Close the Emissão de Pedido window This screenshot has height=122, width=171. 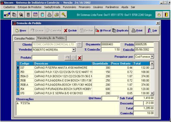[158, 23]
